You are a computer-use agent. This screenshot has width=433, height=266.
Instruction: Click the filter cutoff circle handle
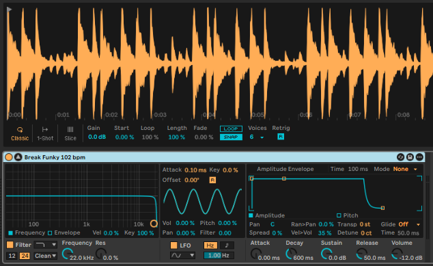(x=154, y=224)
